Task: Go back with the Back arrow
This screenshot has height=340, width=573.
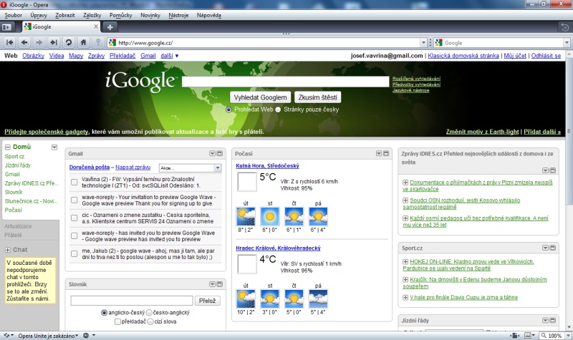Action: pos(24,43)
